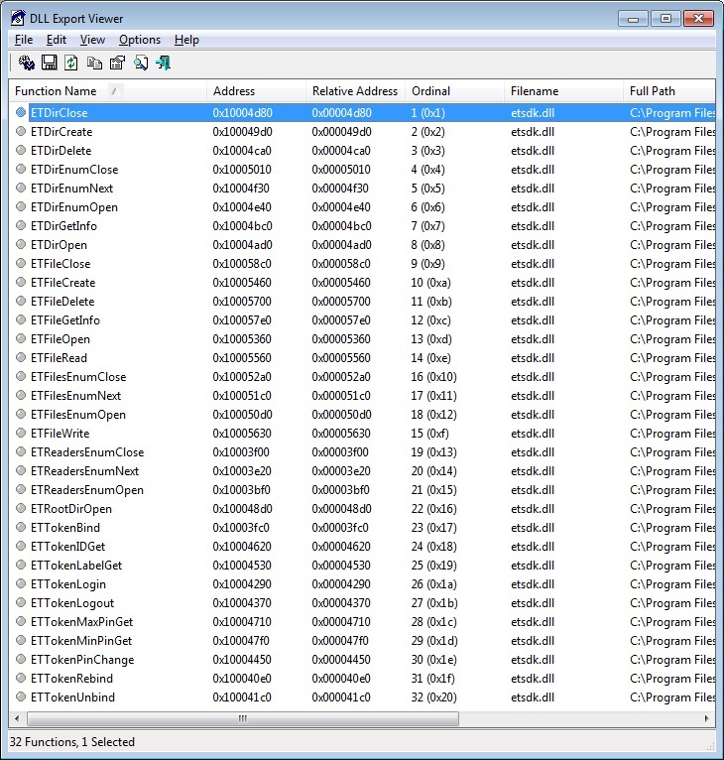724x760 pixels.
Task: Click the circle icon beside ETDirCreate
Action: [21, 131]
